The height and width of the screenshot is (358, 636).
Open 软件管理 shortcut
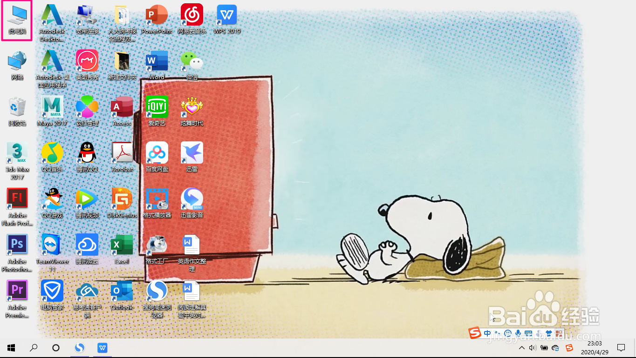tap(87, 112)
